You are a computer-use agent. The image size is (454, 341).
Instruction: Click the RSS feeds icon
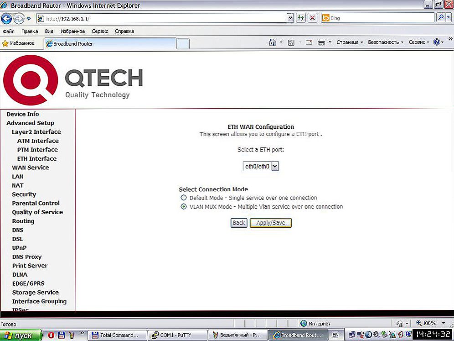291,42
